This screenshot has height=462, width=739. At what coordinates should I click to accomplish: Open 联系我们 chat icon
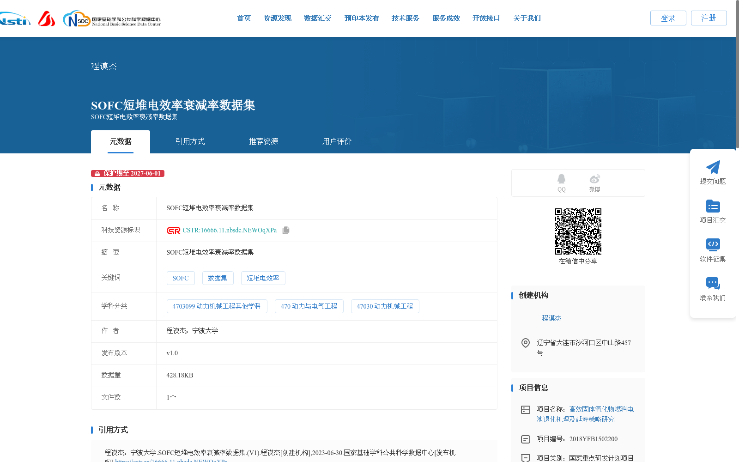click(713, 283)
